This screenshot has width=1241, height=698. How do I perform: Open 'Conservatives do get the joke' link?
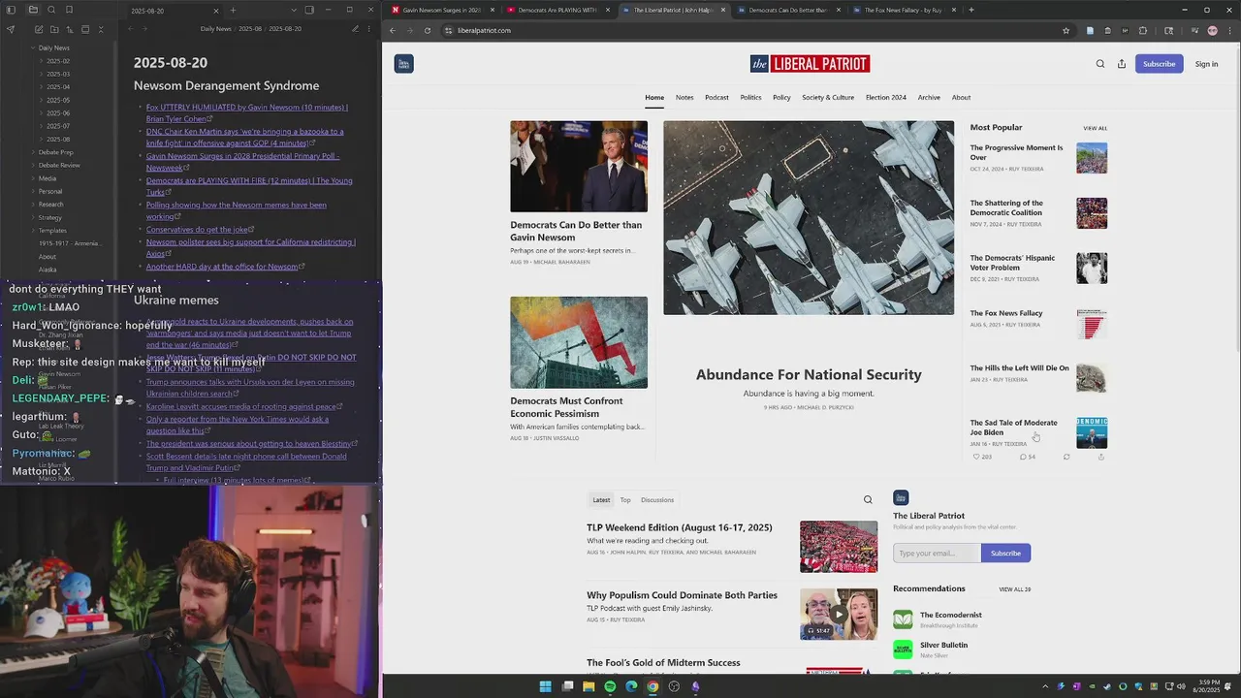(198, 230)
